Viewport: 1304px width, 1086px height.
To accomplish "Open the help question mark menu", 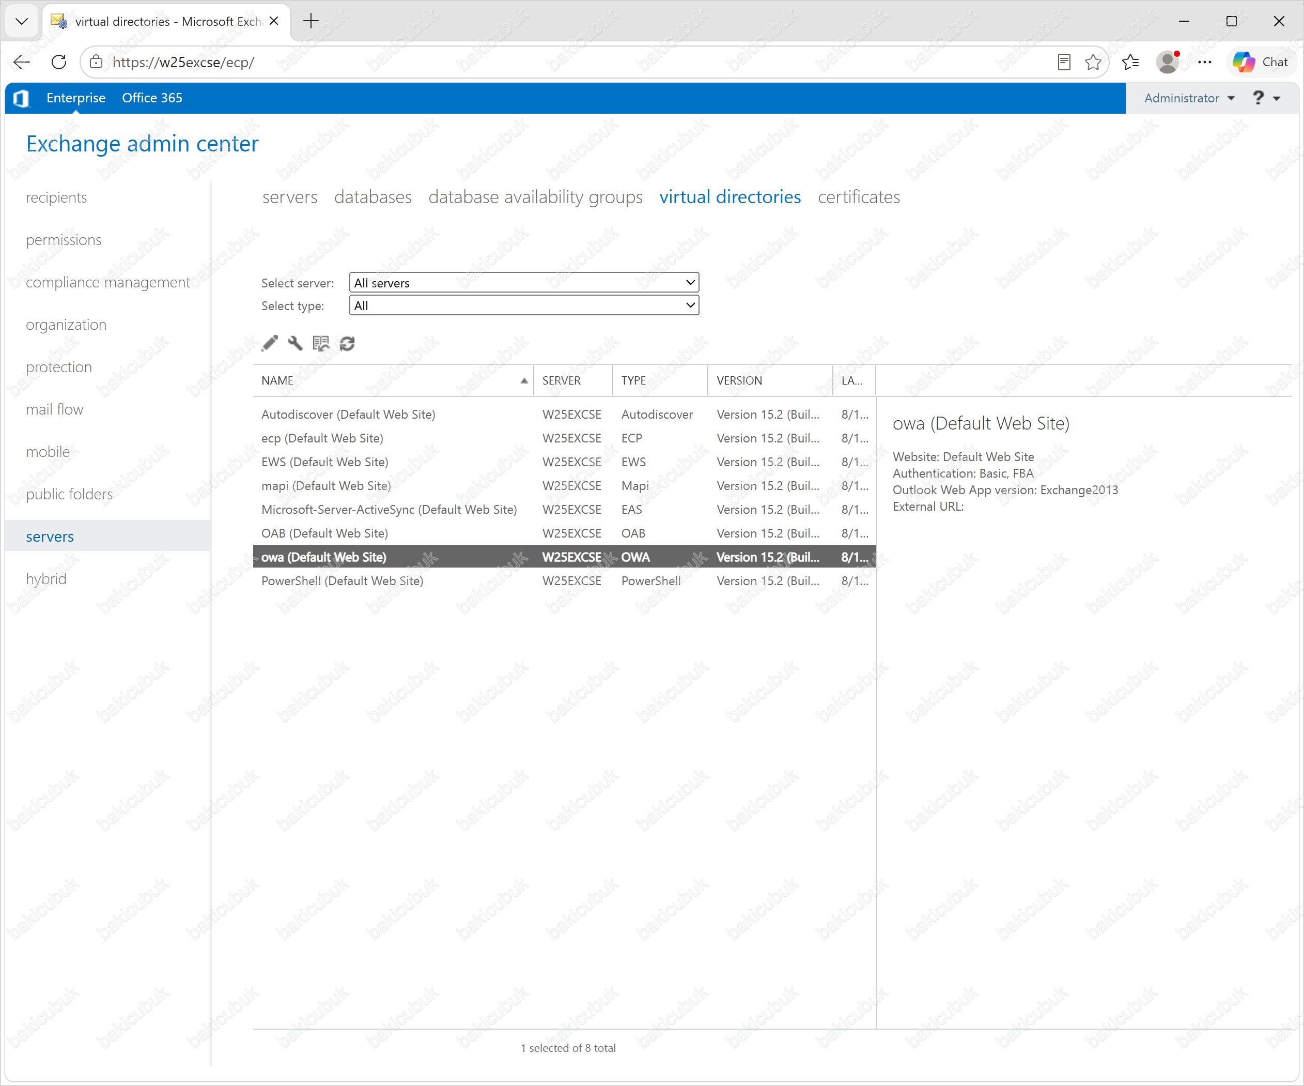I will click(x=1265, y=98).
